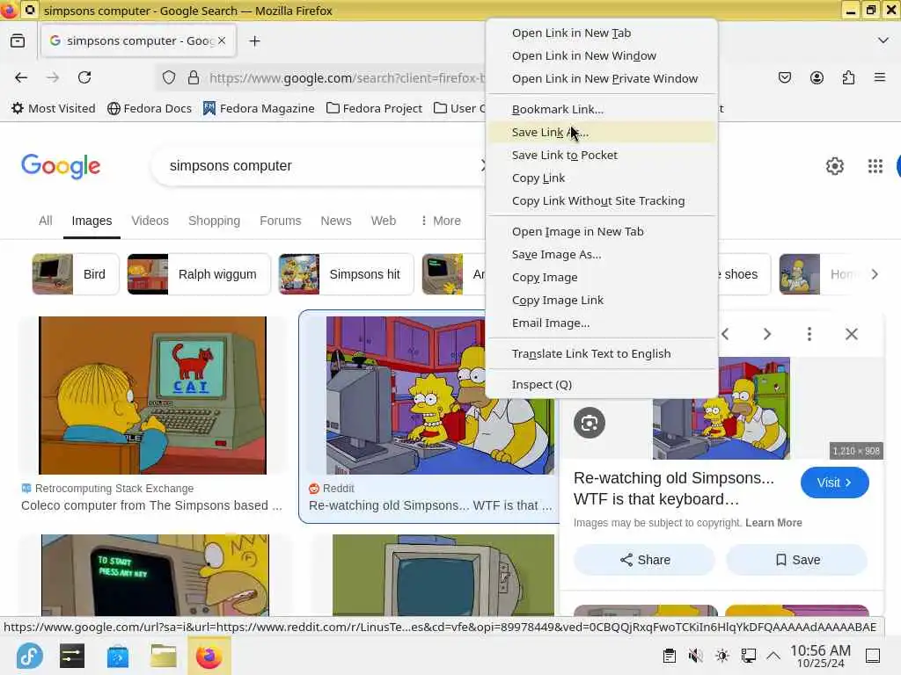Reload the current page
The image size is (901, 675).
tap(84, 77)
